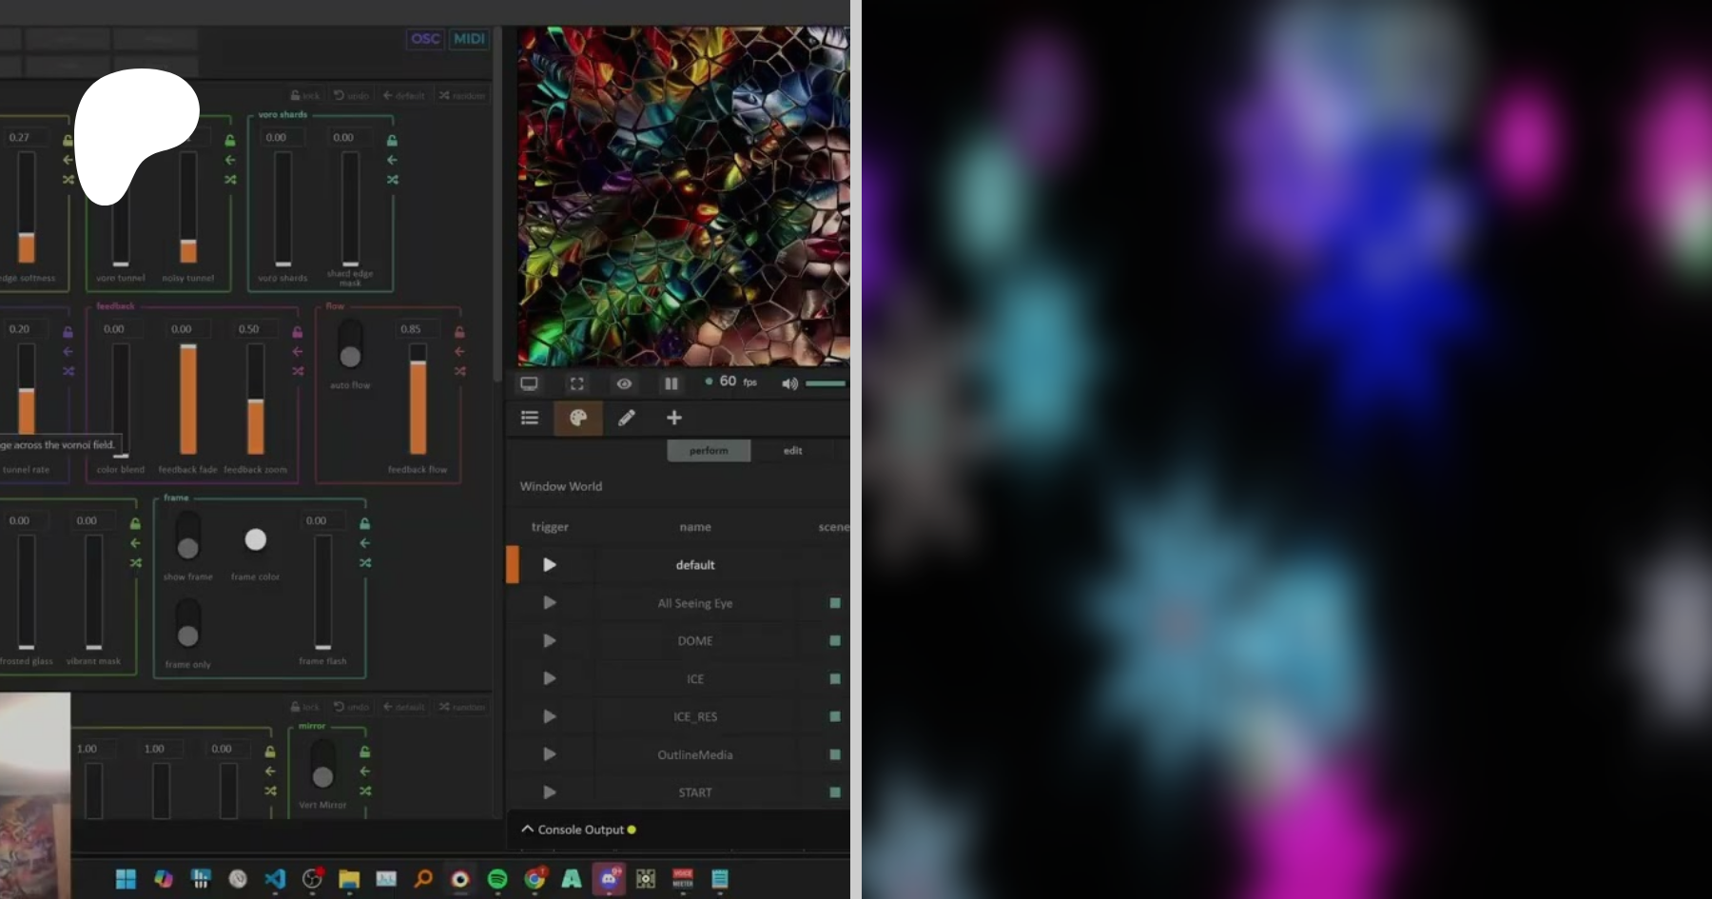This screenshot has width=1712, height=899.
Task: Lock the feedback control group
Action: click(x=298, y=332)
